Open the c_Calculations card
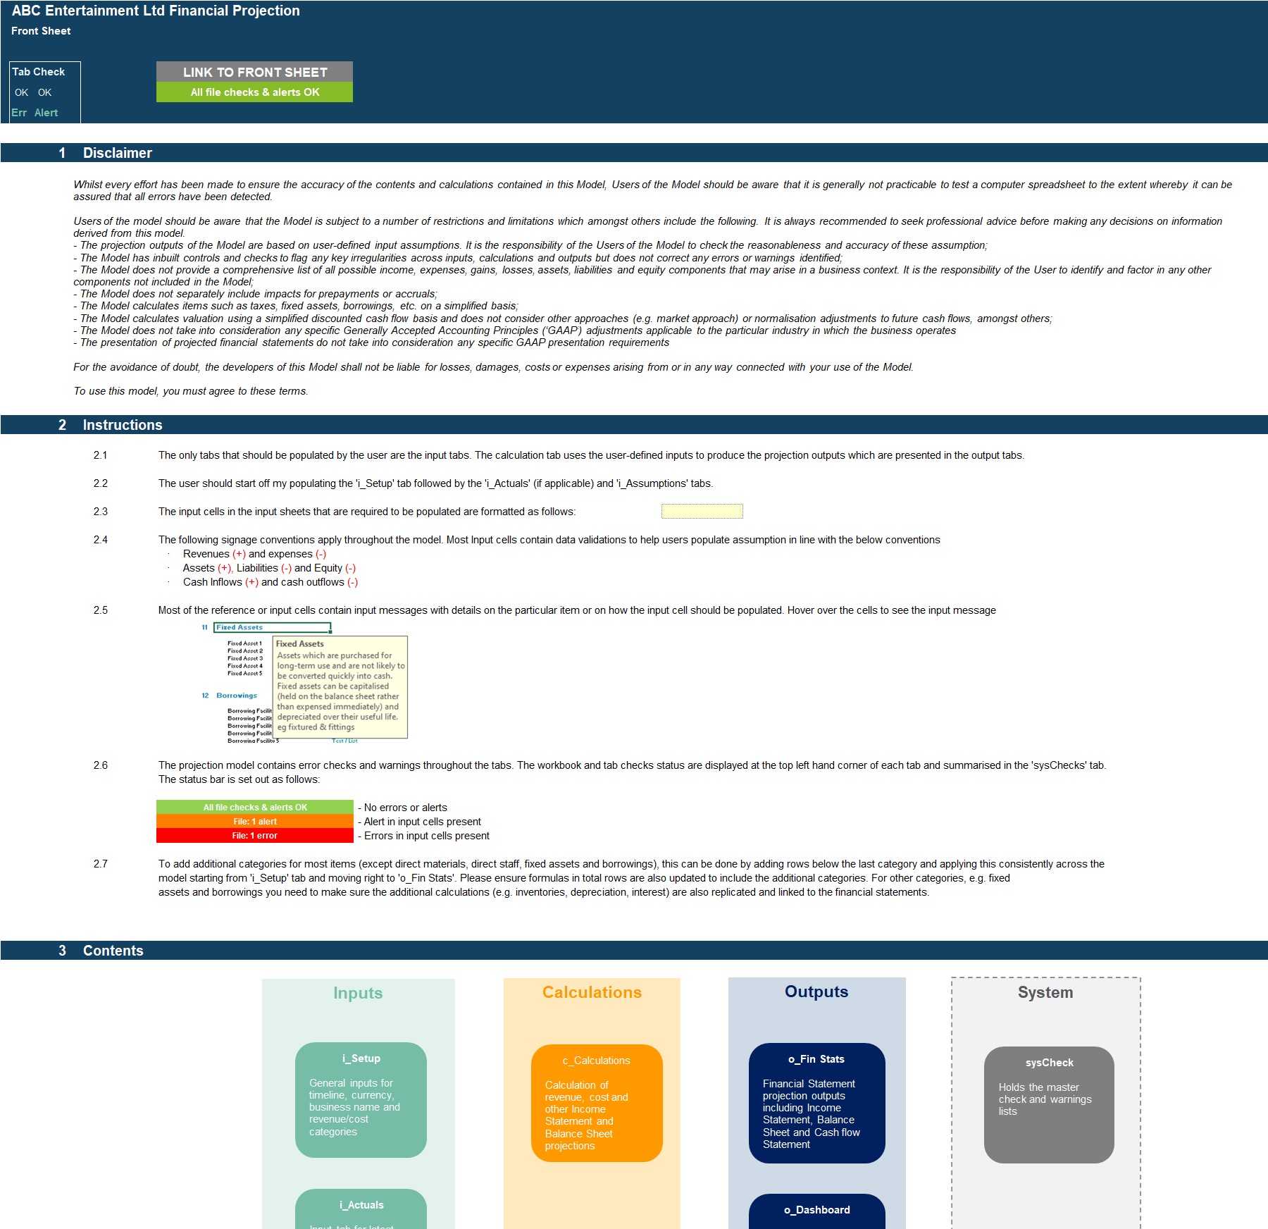 tap(597, 1103)
